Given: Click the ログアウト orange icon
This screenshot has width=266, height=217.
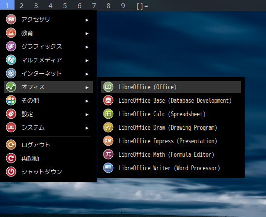Looking at the screenshot, I should [11, 145].
